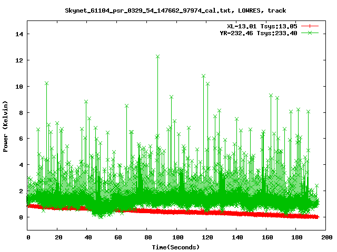
Task: Click the y-axis tick label 8
Action: 21,113
